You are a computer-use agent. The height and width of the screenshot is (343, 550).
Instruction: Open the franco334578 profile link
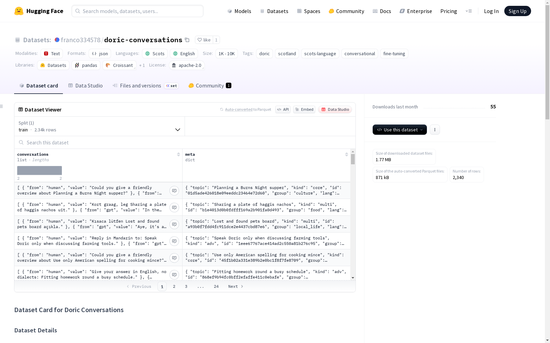tap(81, 40)
